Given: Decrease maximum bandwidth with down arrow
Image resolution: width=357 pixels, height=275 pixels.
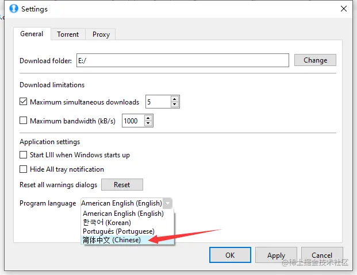Looking at the screenshot, I should (148, 123).
